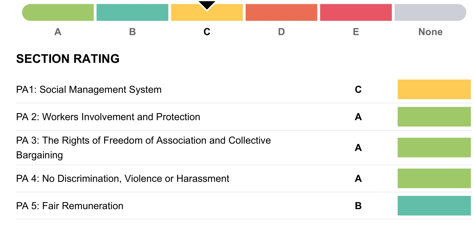Image resolution: width=474 pixels, height=230 pixels.
Task: Open the PA 5 Fair Remuneration row
Action: pos(70,206)
